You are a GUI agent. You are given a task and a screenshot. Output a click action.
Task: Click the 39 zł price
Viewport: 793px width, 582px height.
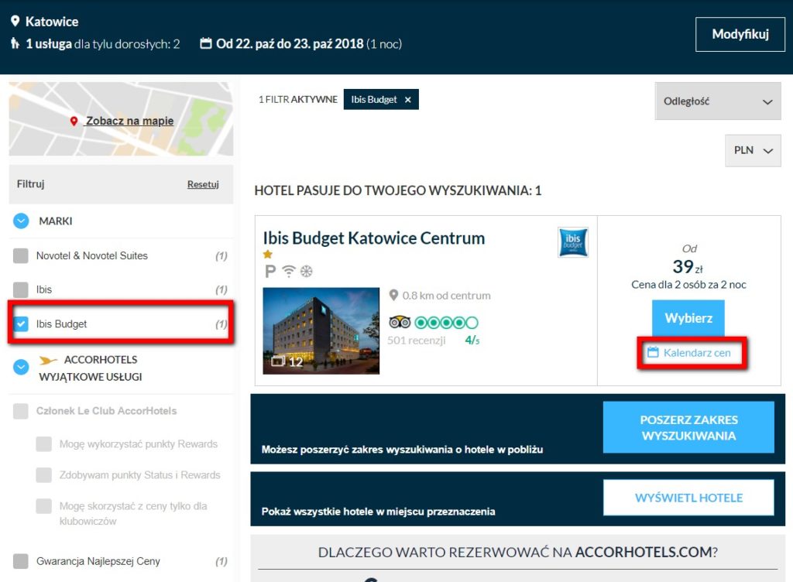pyautogui.click(x=688, y=266)
